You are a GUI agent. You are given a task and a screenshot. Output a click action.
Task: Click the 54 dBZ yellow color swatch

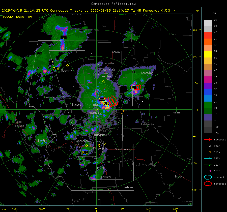pyautogui.click(x=208, y=54)
